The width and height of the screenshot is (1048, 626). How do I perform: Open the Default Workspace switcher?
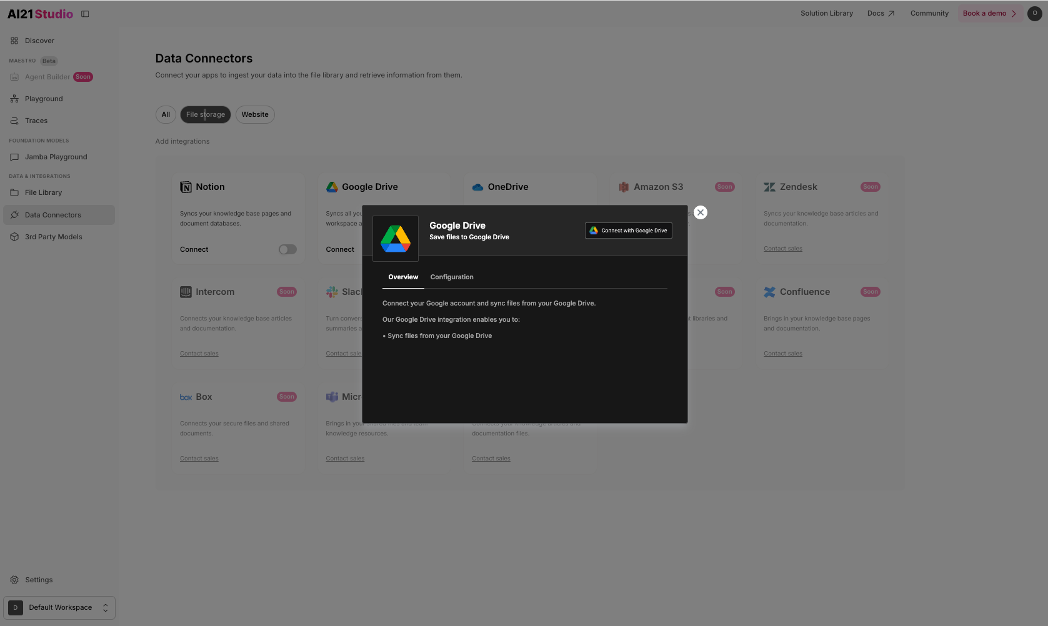coord(59,607)
